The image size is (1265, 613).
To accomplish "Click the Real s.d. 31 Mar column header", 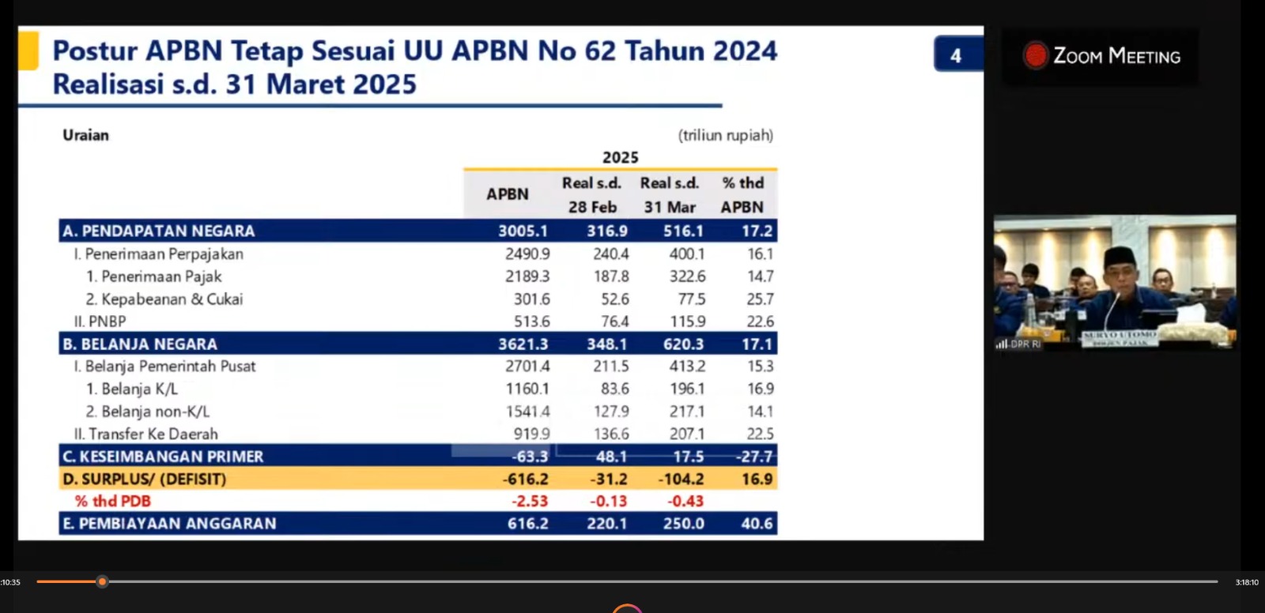I will tap(670, 195).
